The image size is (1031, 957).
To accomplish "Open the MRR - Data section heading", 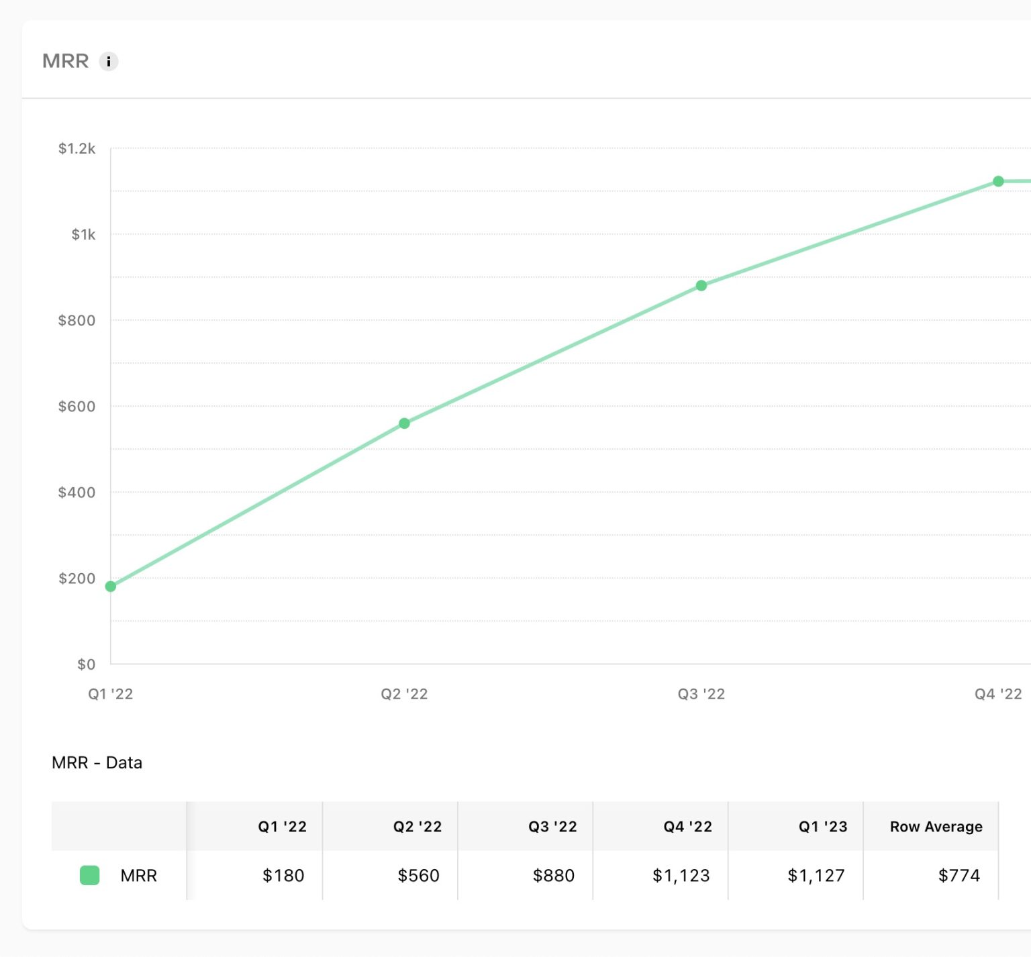I will pos(97,763).
